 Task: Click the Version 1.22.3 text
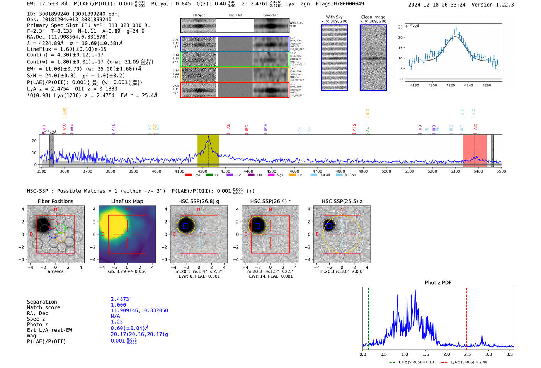(493, 5)
